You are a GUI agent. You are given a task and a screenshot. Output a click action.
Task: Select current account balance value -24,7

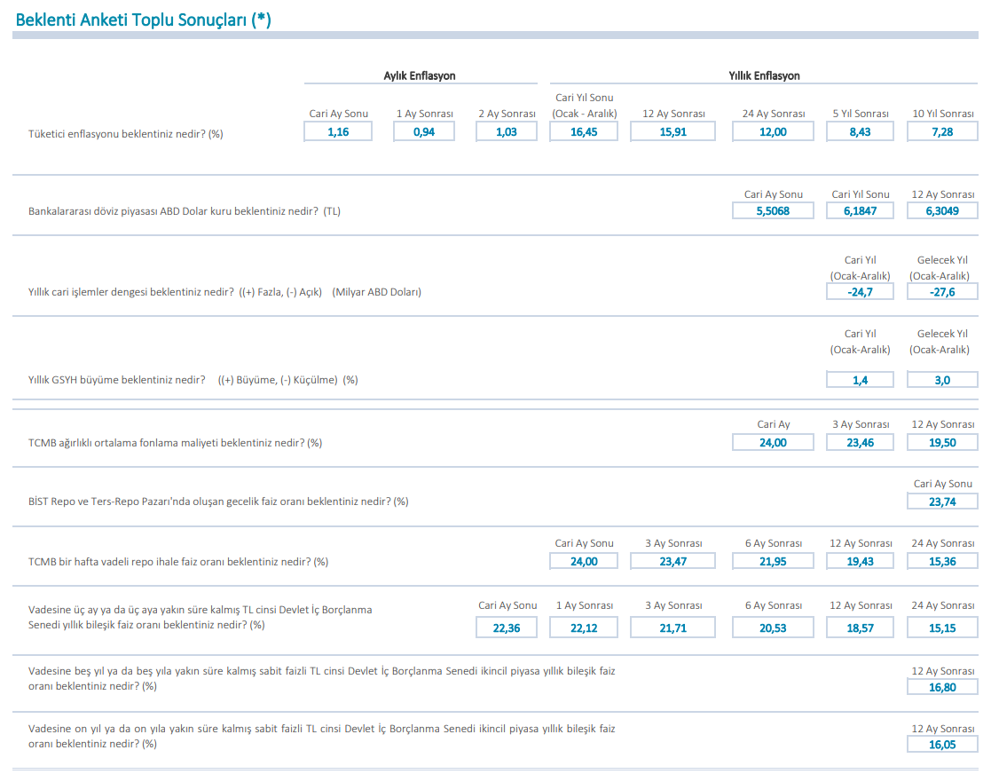pos(860,291)
